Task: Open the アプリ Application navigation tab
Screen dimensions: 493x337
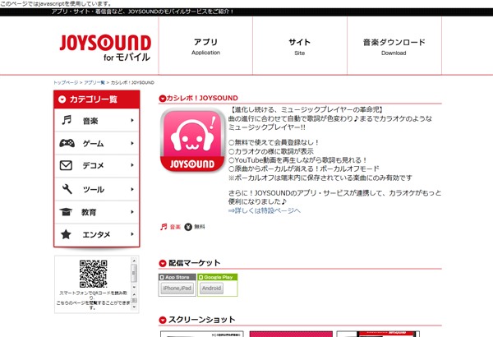Action: (205, 46)
